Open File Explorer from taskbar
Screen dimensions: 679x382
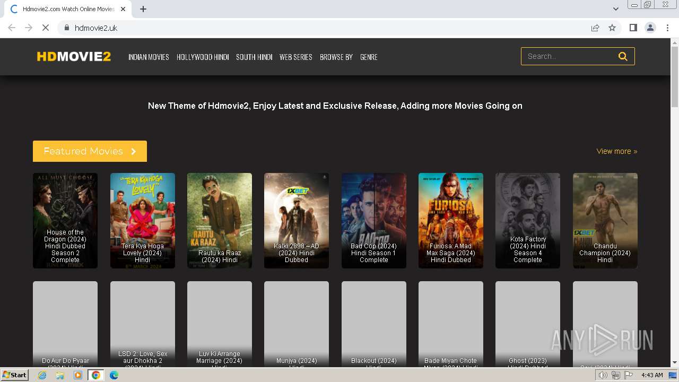(60, 375)
